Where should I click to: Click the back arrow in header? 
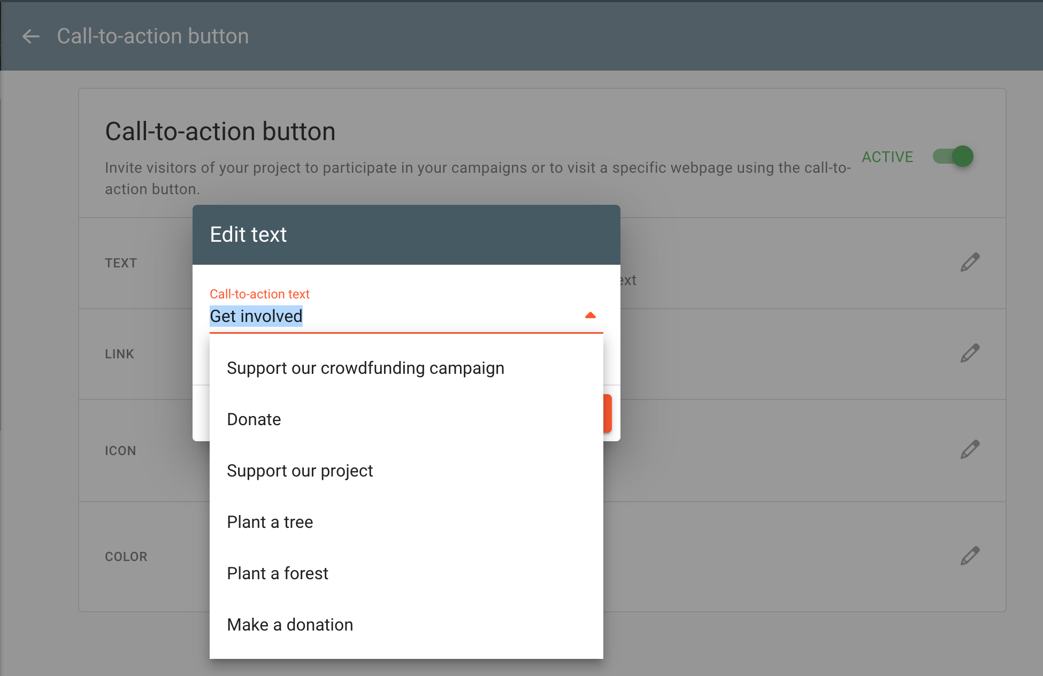click(x=31, y=36)
